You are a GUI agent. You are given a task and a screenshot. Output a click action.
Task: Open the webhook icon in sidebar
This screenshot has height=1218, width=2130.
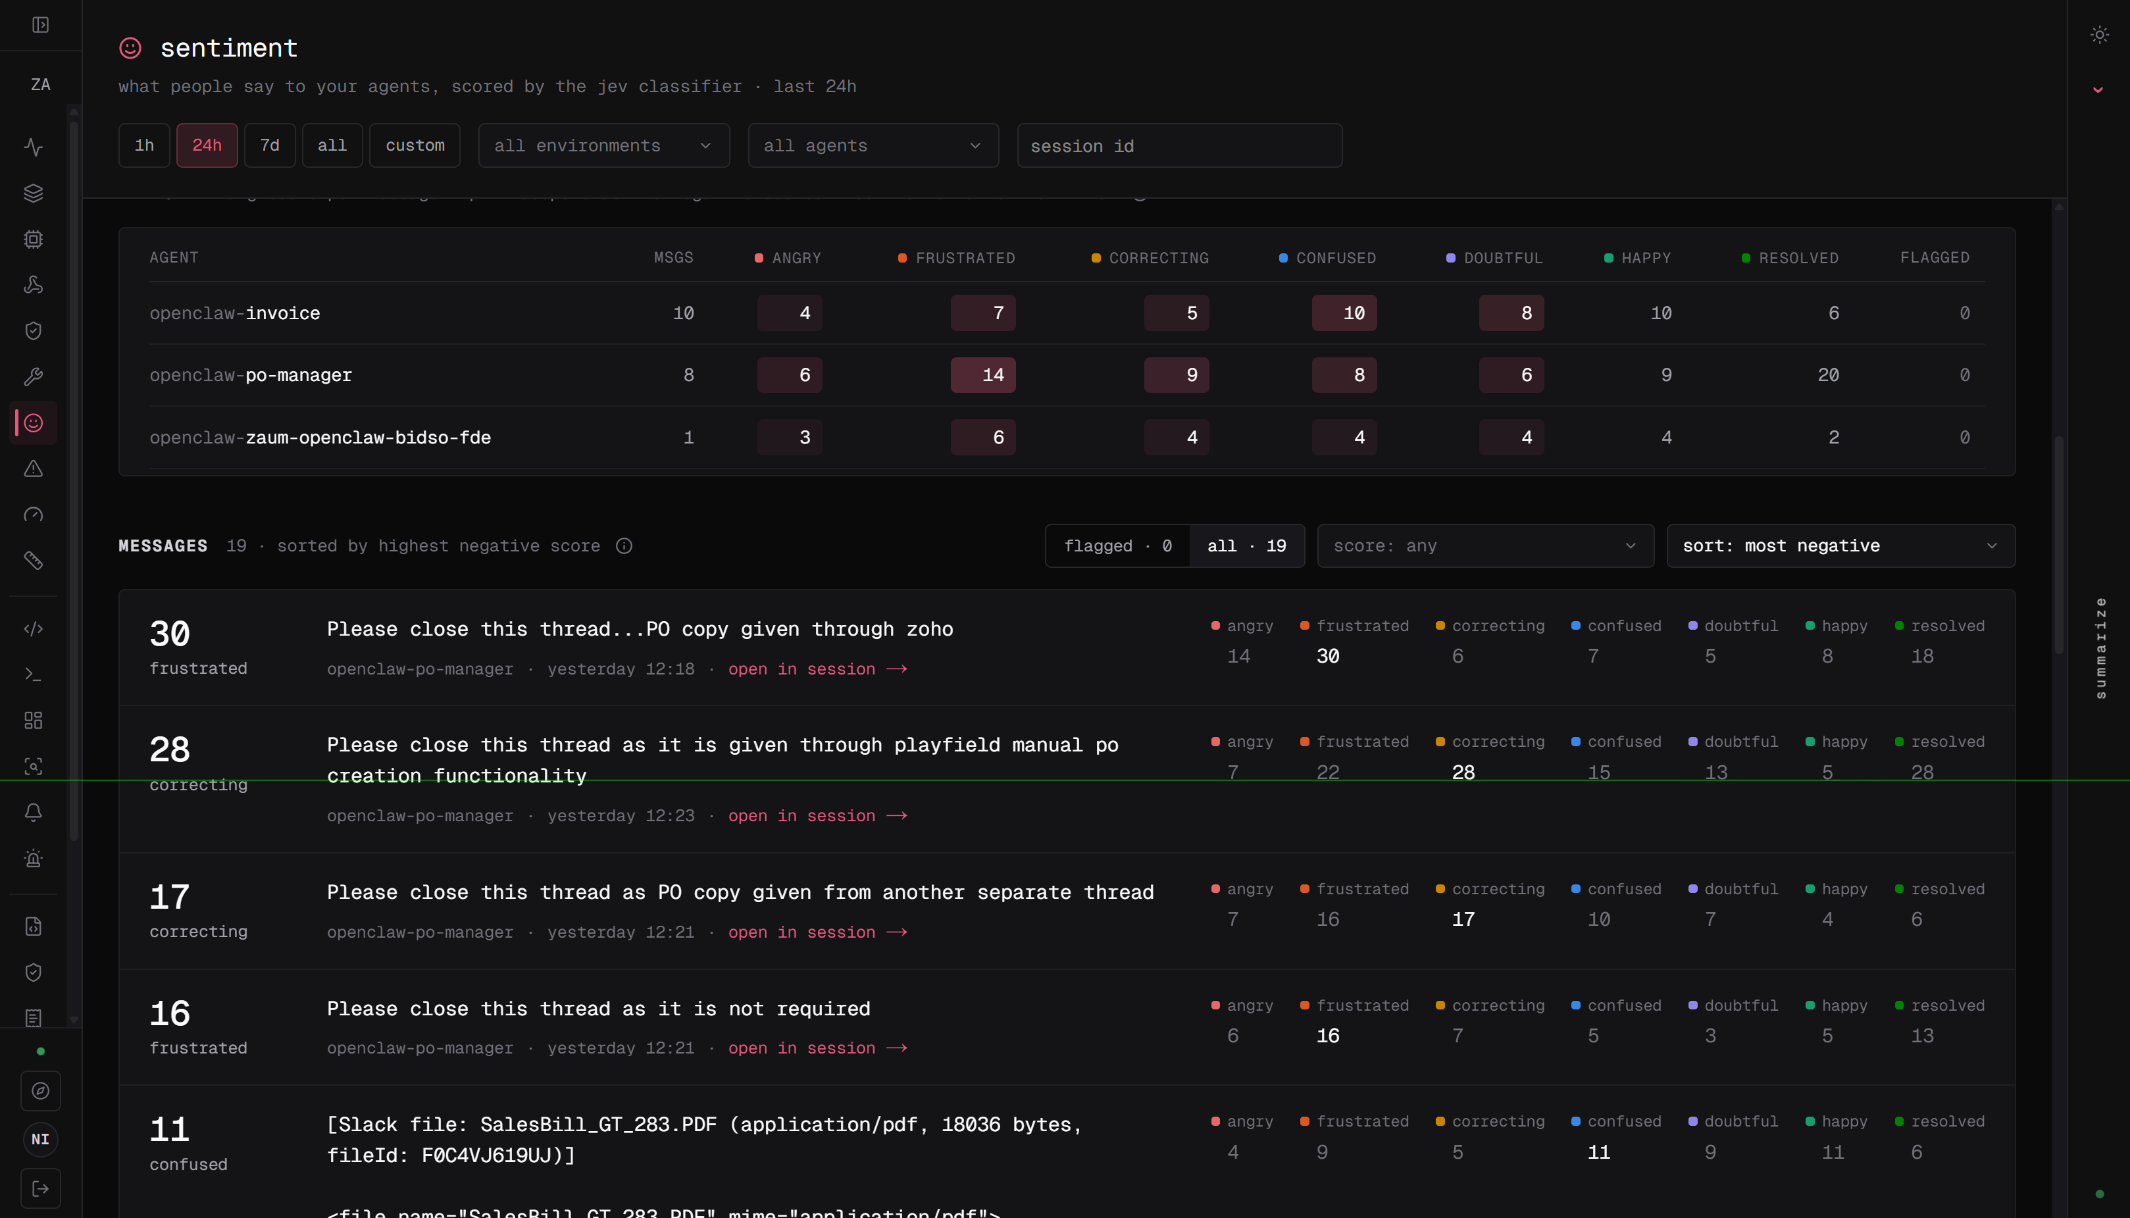pos(34,286)
